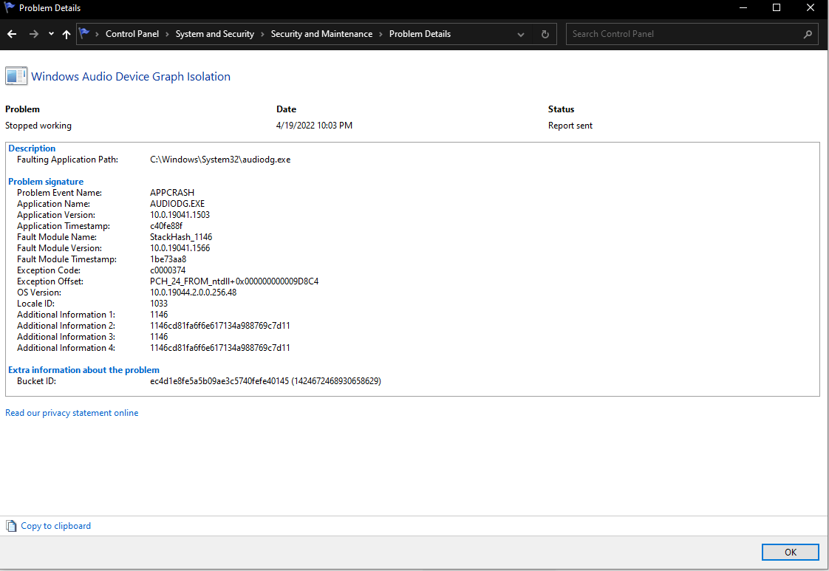This screenshot has width=829, height=571.
Task: Open the System and Security breadcrumb
Action: click(x=215, y=34)
